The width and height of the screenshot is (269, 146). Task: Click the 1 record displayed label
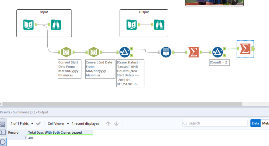click(85, 124)
